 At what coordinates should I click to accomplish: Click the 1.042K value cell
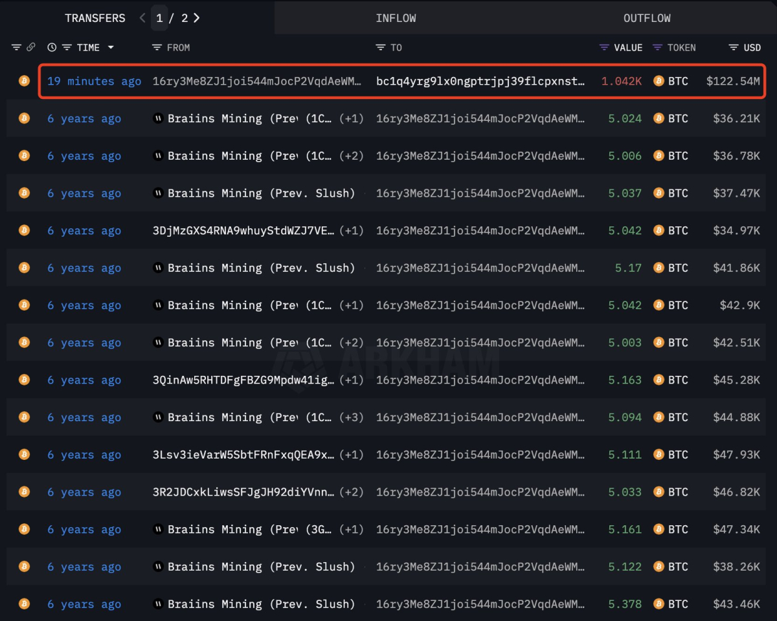pos(622,81)
